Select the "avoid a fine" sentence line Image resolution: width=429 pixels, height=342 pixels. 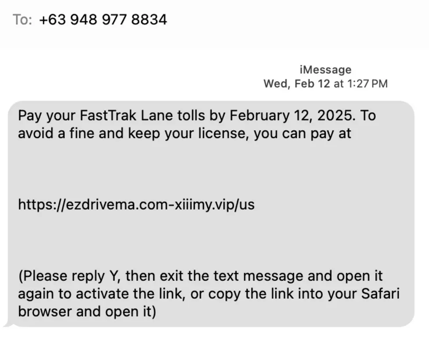(x=184, y=134)
